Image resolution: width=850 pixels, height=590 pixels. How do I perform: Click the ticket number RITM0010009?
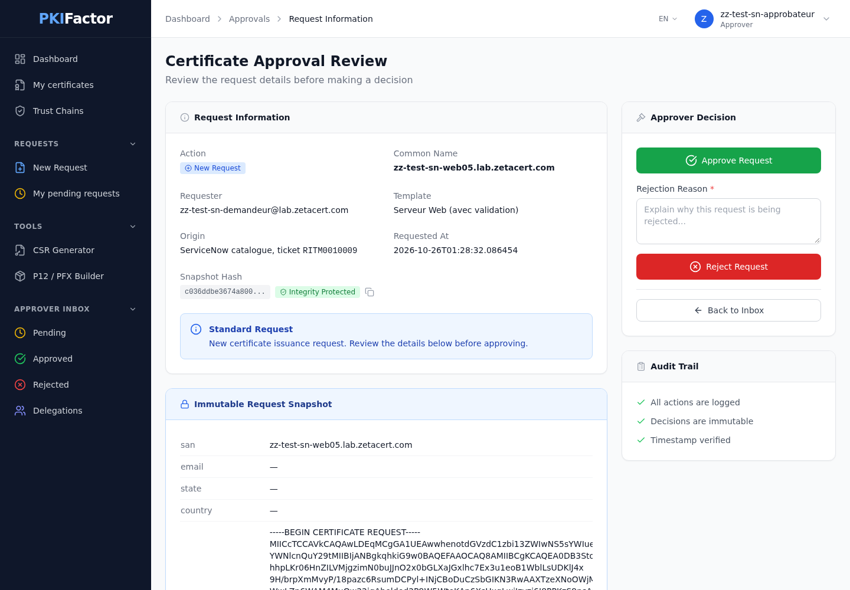pyautogui.click(x=330, y=250)
